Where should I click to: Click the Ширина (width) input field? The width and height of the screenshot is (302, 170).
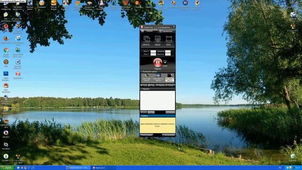point(168,51)
